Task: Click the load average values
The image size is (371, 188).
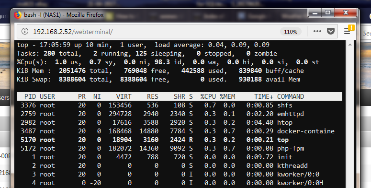Action: point(239,45)
